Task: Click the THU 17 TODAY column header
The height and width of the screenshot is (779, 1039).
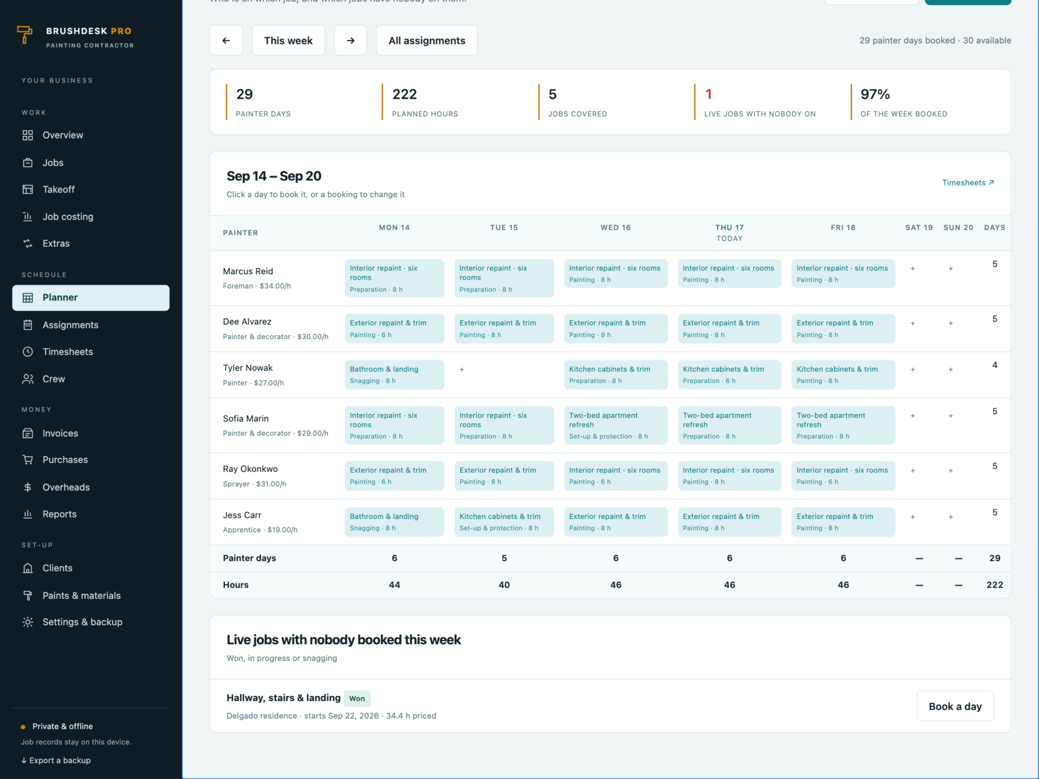Action: click(729, 233)
